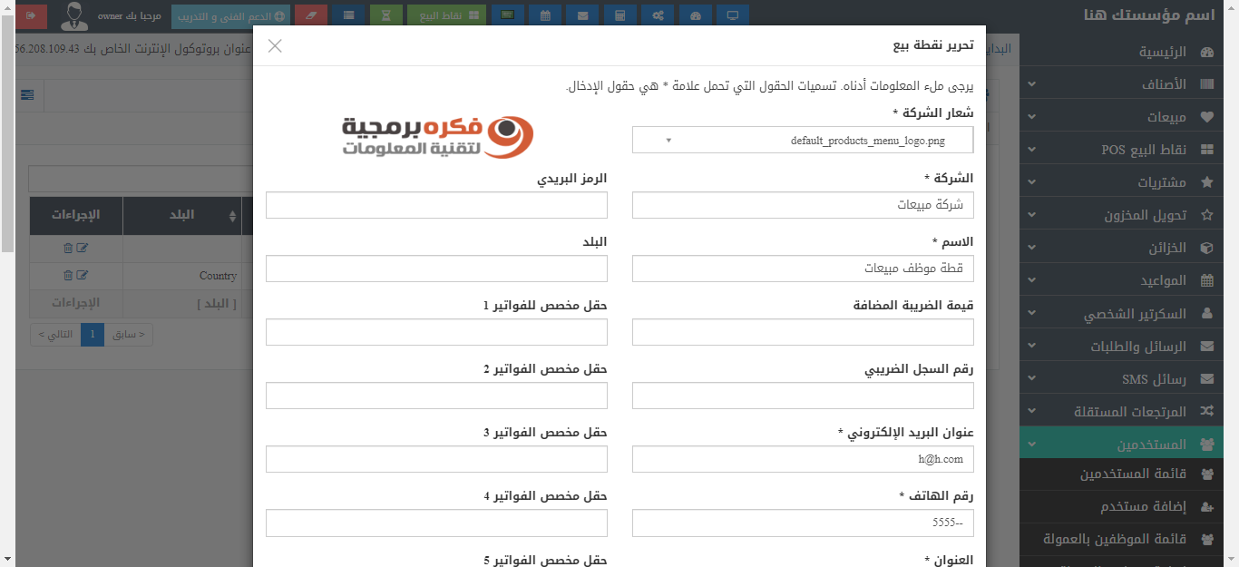Image resolution: width=1239 pixels, height=567 pixels.
Task: Click the settings gears icon in toolbar
Action: click(658, 15)
